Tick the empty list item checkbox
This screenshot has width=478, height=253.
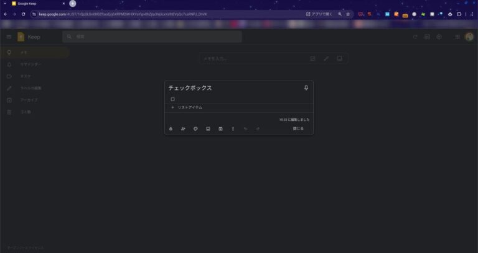pos(172,99)
